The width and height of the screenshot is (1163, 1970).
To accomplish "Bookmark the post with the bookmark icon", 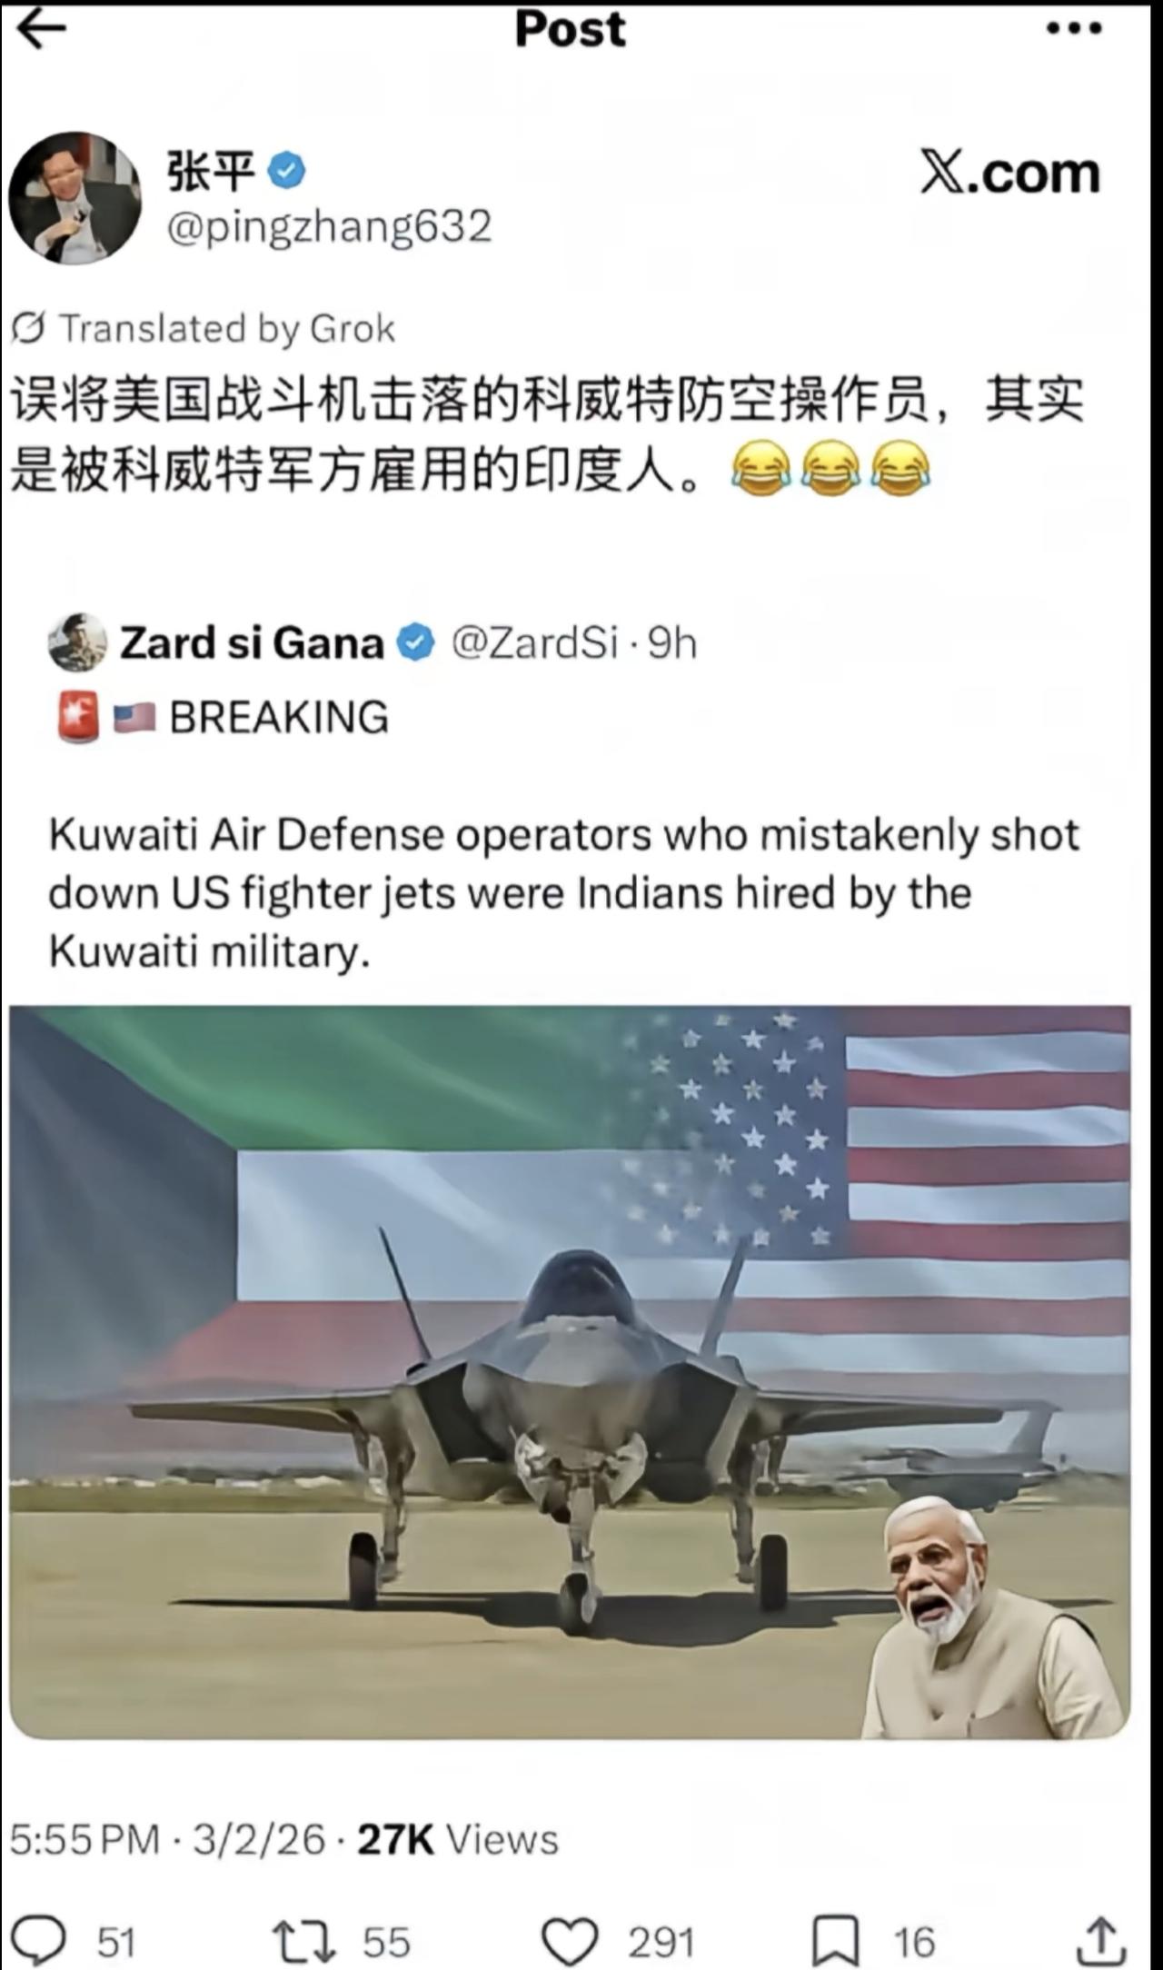I will coord(835,1940).
